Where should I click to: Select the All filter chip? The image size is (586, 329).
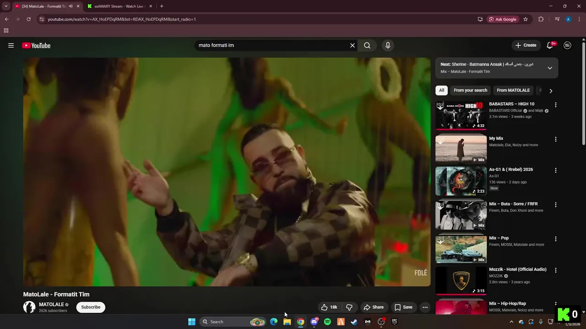[442, 90]
